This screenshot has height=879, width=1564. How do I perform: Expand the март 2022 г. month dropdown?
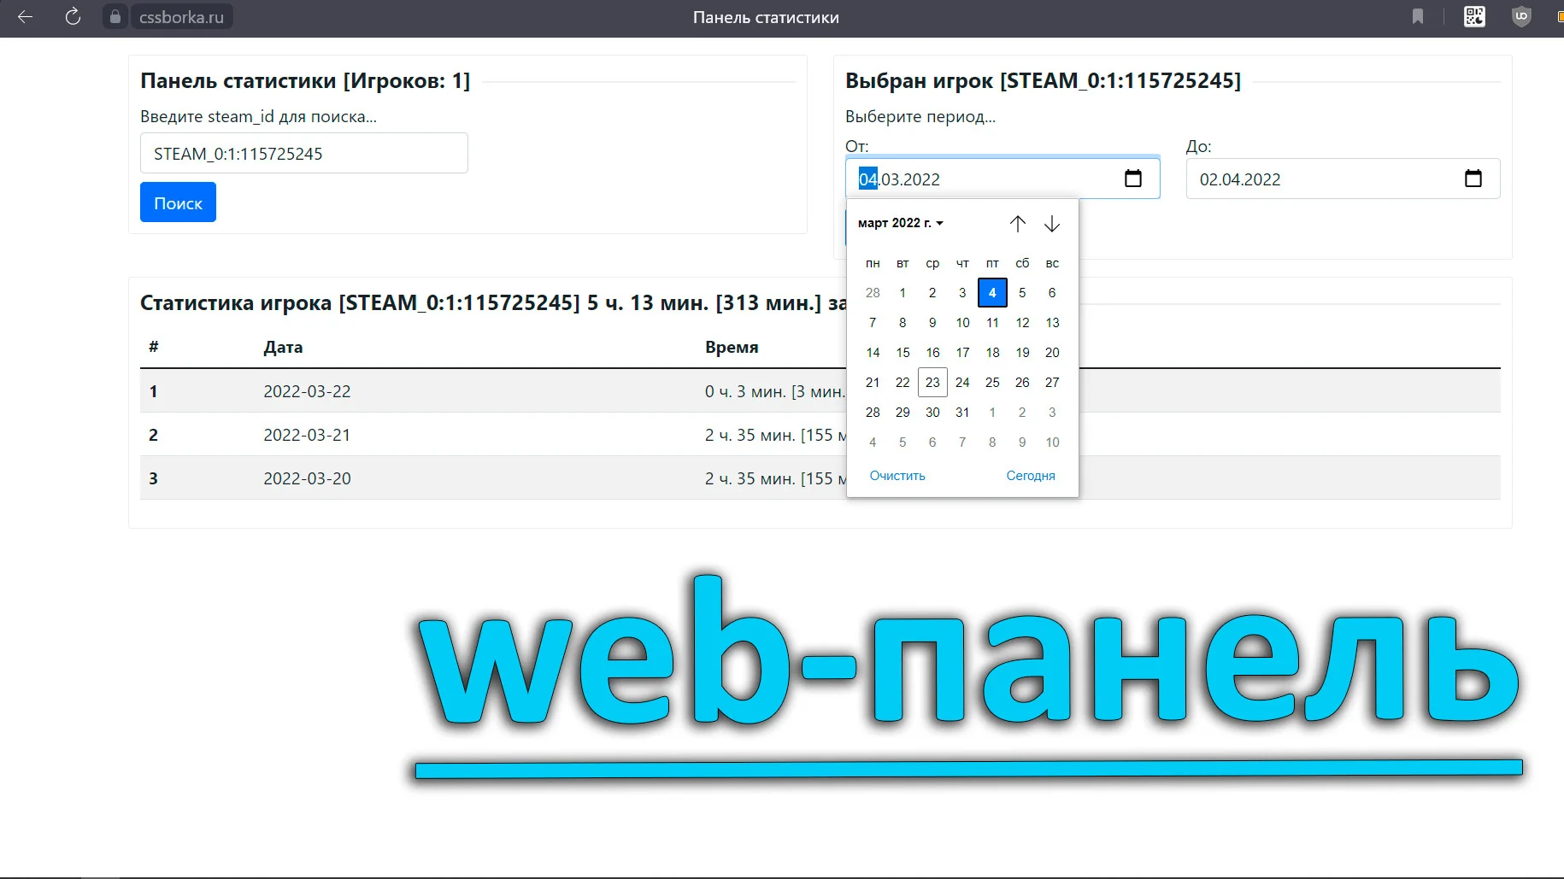(901, 223)
